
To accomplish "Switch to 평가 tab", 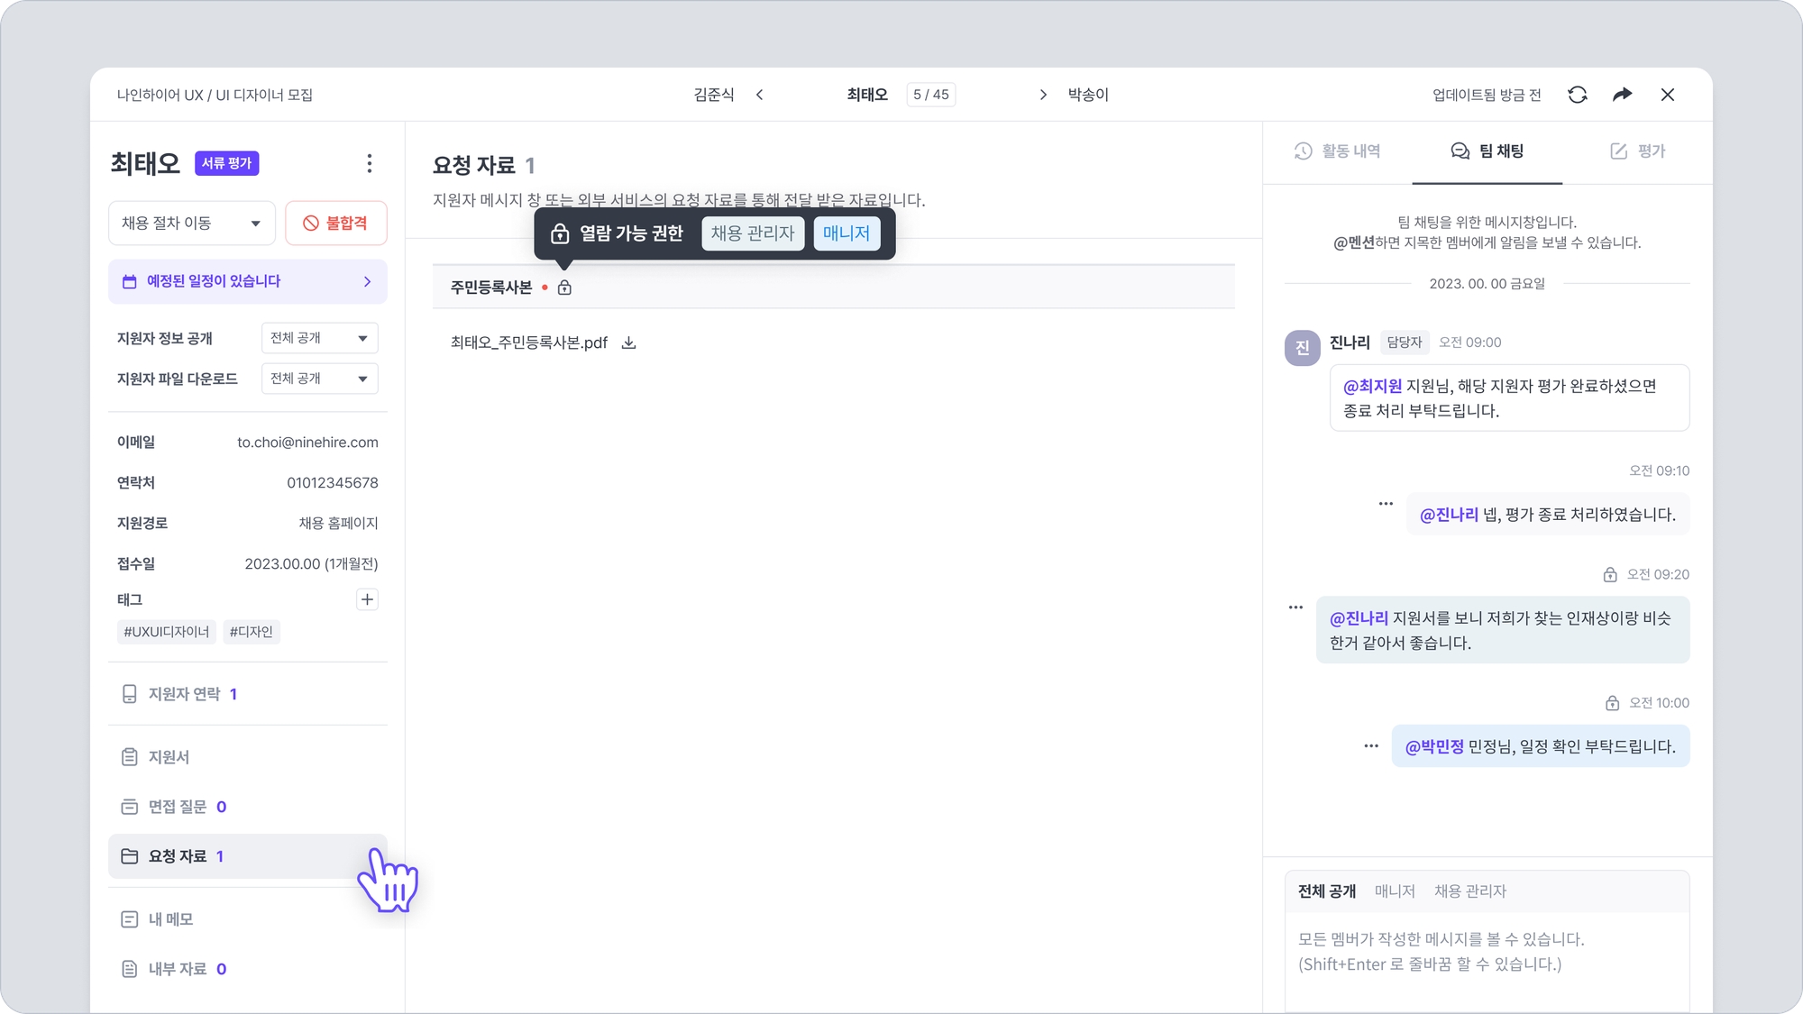I will tap(1637, 151).
